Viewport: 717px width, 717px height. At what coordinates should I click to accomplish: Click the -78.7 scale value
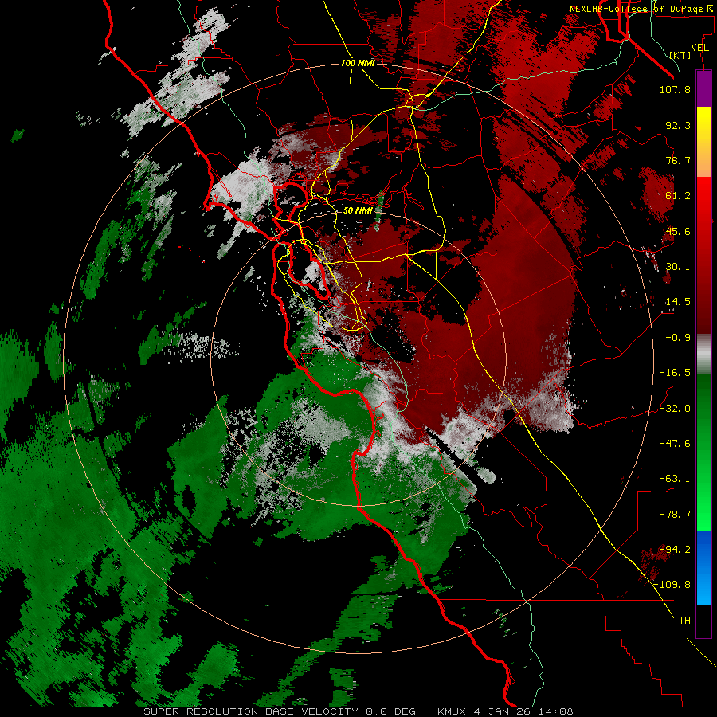pos(675,515)
